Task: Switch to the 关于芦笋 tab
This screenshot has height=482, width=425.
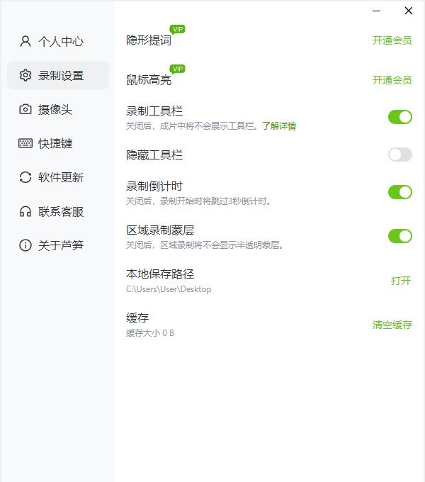Action: [x=60, y=245]
